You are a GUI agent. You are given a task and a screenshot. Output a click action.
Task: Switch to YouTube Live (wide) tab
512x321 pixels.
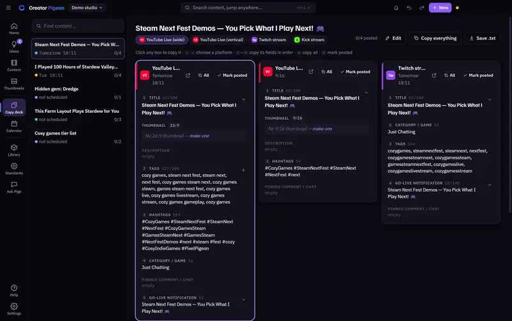coord(162,40)
